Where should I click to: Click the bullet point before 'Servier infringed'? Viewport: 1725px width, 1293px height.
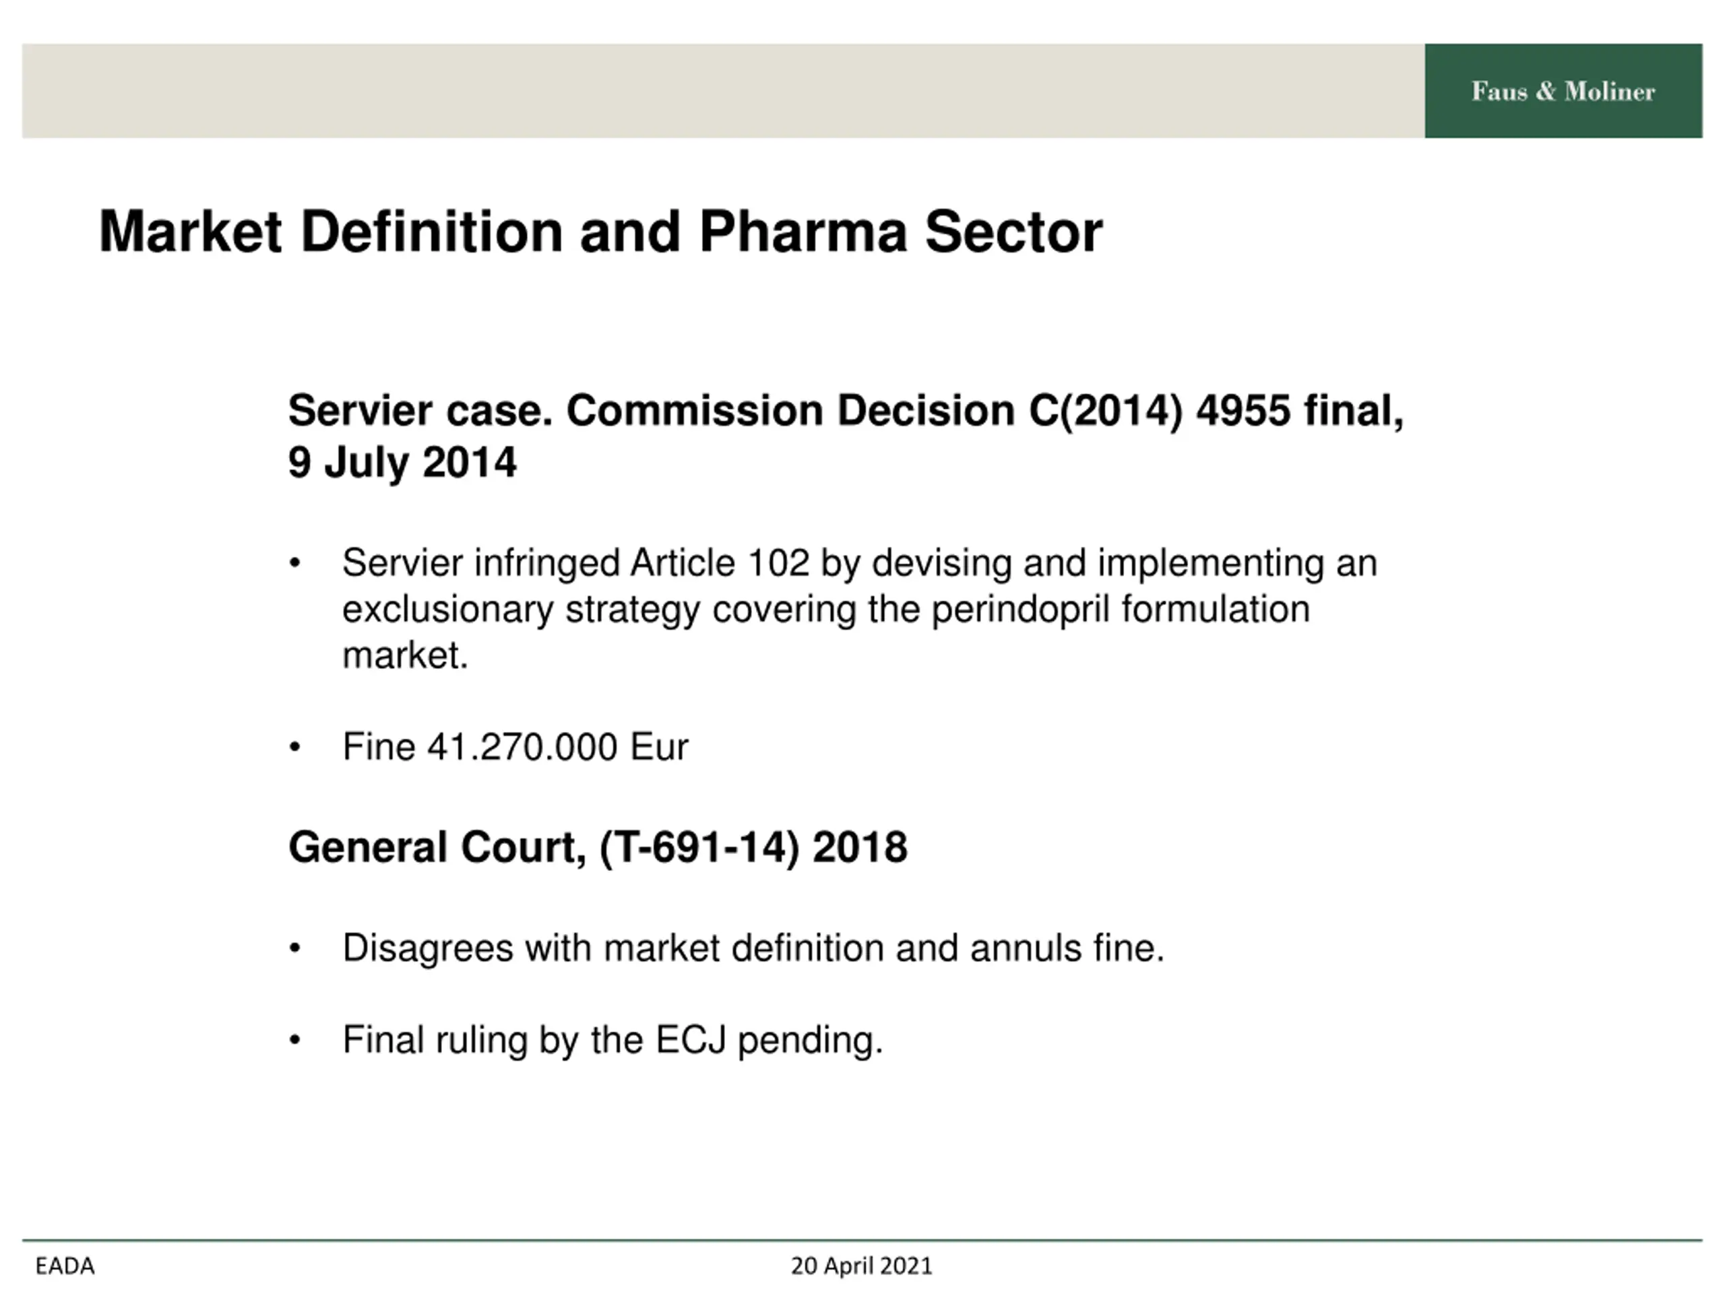click(294, 564)
